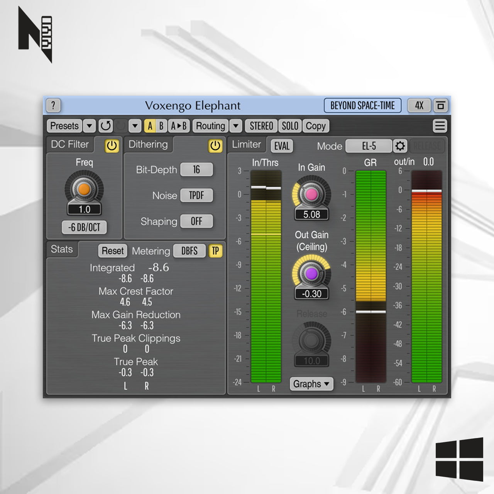Viewport: 494px width, 494px height.
Task: Open the Presets menu
Action: (x=64, y=126)
